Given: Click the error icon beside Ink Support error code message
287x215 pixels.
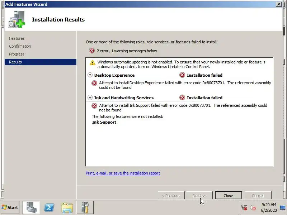Looking at the screenshot, I should [x=94, y=106].
